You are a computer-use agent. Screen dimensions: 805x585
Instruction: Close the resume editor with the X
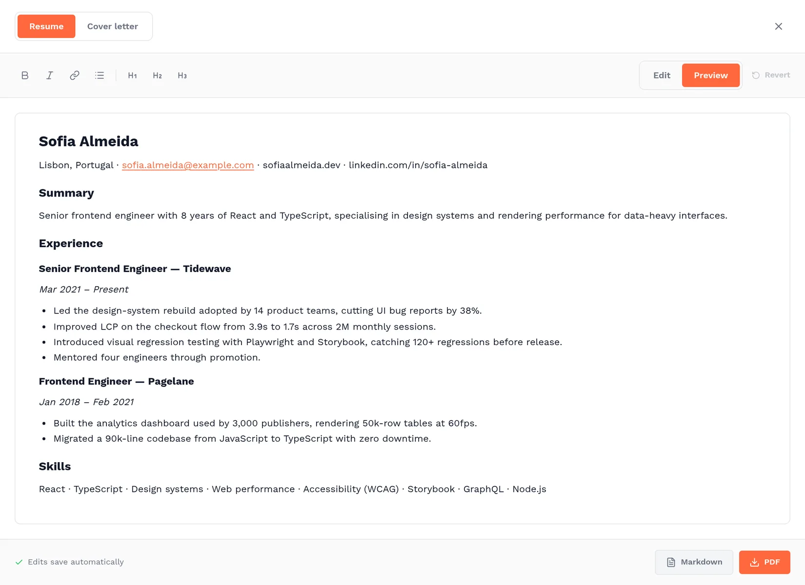[779, 26]
